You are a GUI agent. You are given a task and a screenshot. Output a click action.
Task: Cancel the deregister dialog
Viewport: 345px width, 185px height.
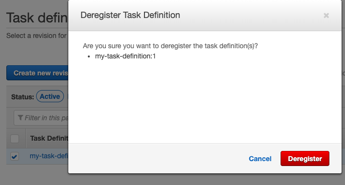click(260, 159)
